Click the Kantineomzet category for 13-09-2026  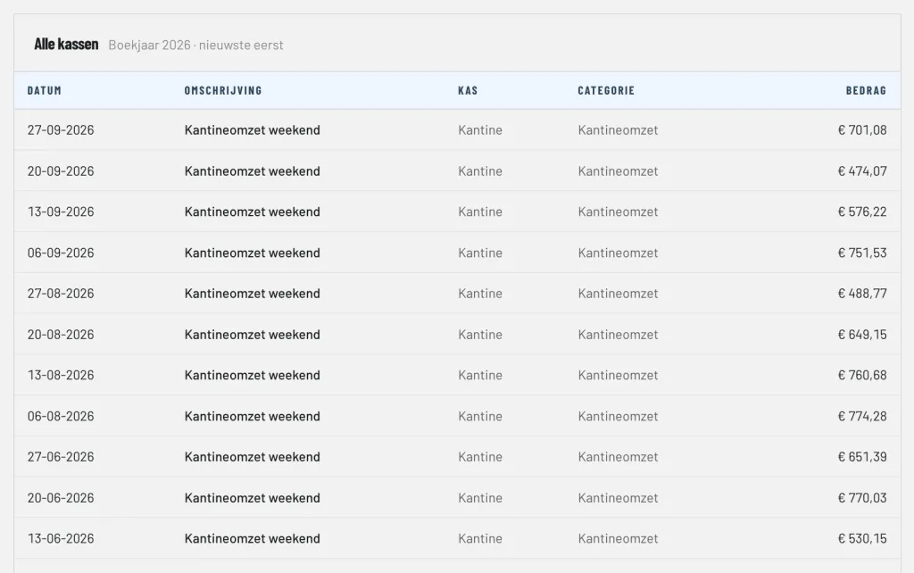pyautogui.click(x=618, y=212)
